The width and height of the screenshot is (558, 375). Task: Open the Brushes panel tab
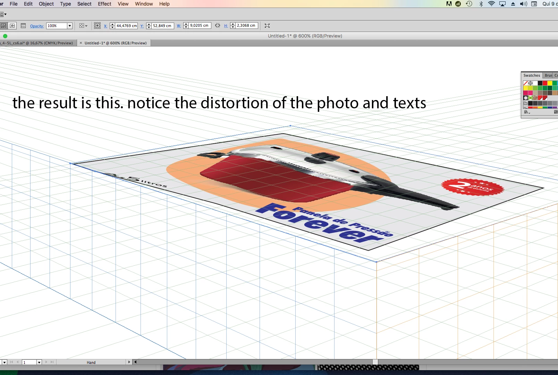[548, 75]
